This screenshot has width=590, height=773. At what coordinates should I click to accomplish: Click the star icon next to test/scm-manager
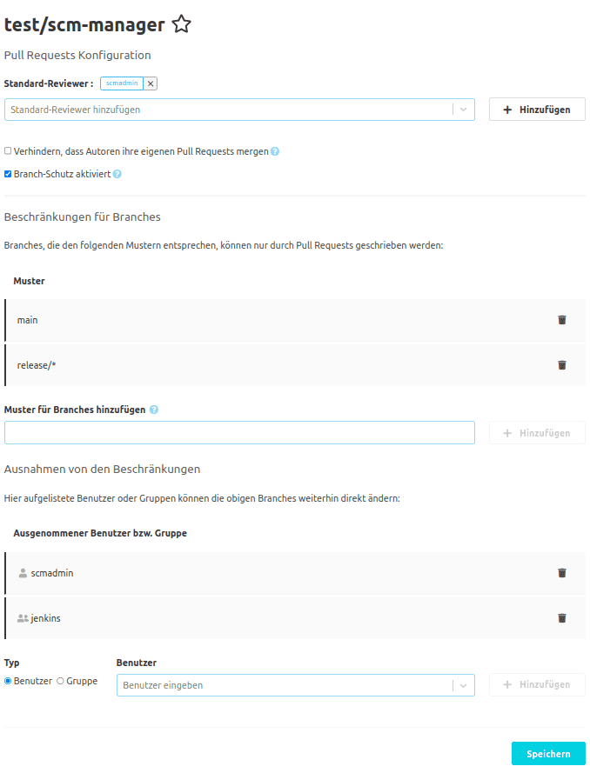click(x=181, y=23)
